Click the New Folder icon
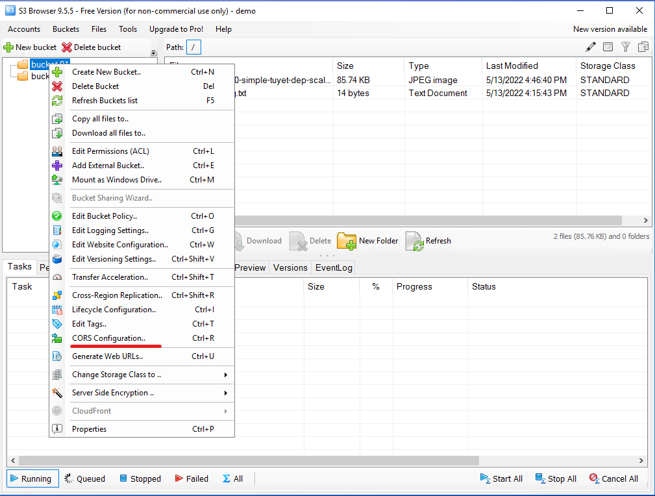655x496 pixels. click(x=347, y=241)
